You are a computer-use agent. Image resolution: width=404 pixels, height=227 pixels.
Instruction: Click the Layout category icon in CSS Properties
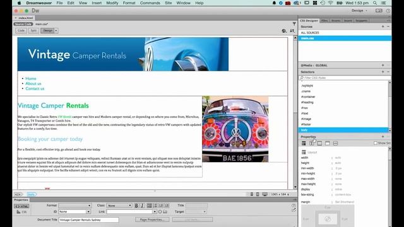(304, 143)
